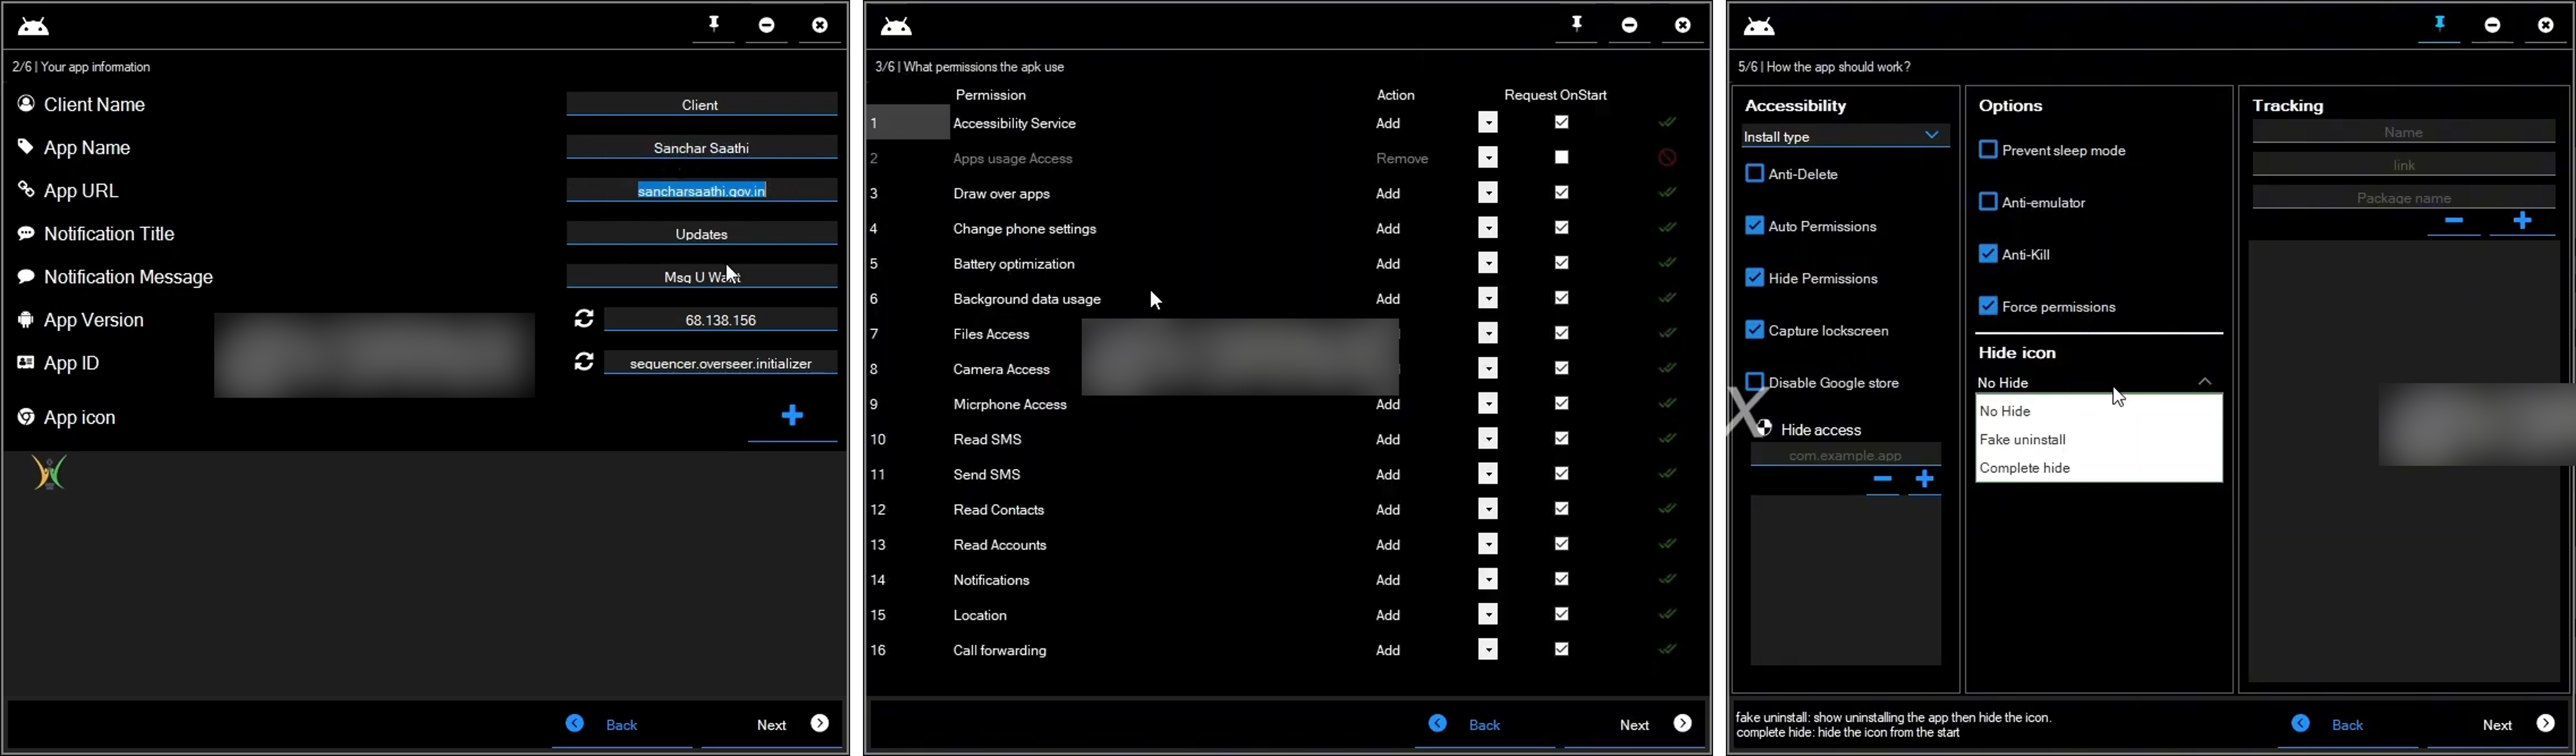Collapse the Hide icon dropdown arrow
The height and width of the screenshot is (756, 2576).
pos(2204,382)
